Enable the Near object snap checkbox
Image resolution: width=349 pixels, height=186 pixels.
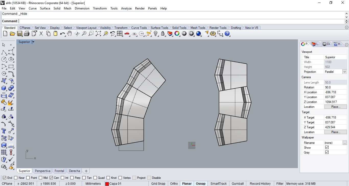(16, 178)
